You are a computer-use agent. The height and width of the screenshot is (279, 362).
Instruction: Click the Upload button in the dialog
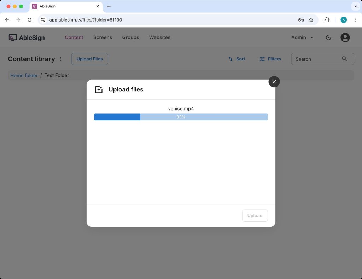pos(255,215)
